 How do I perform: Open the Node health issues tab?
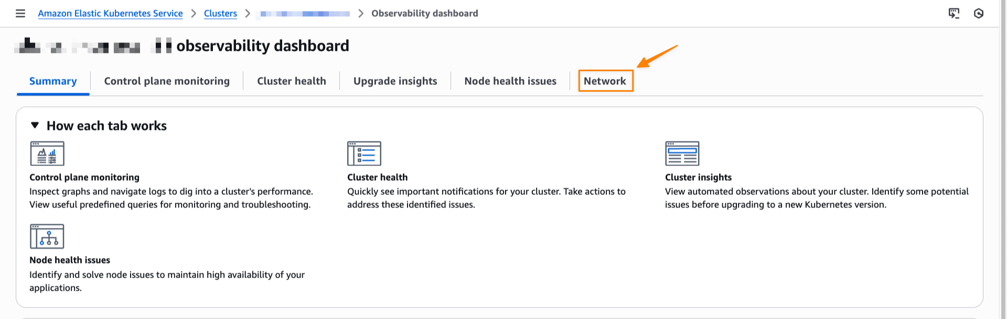click(x=510, y=81)
